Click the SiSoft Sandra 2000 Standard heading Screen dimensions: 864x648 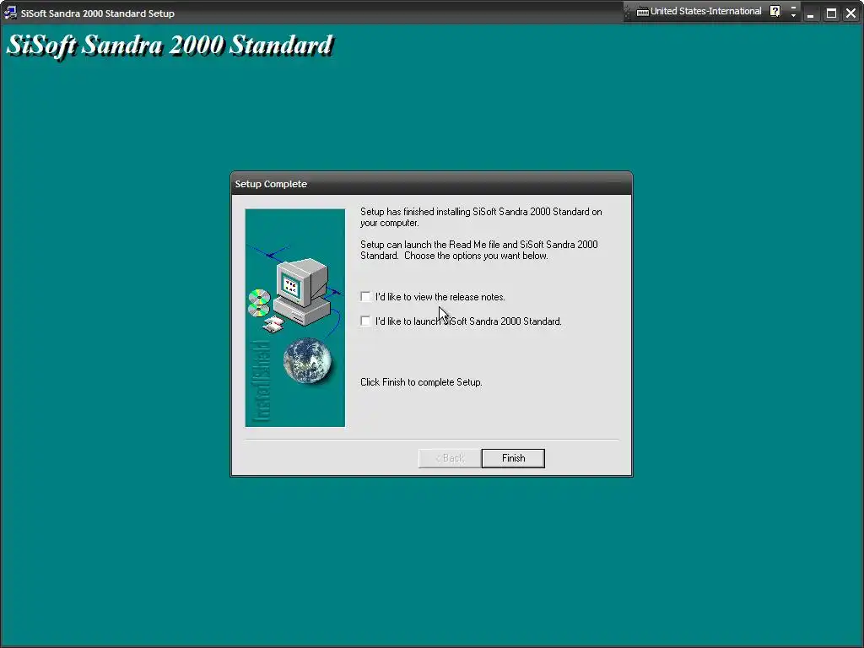tap(170, 46)
